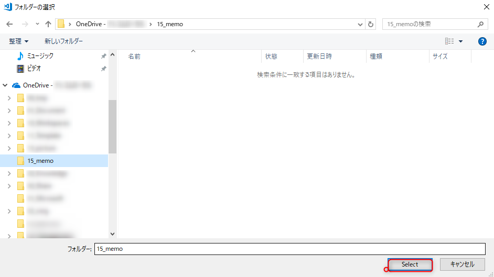Click the VS Code icon in title bar
Image resolution: width=494 pixels, height=277 pixels.
coord(8,7)
